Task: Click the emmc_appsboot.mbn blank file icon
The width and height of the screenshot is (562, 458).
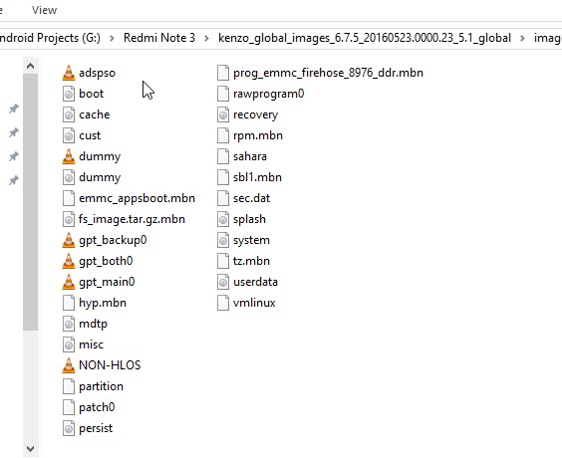Action: point(69,198)
